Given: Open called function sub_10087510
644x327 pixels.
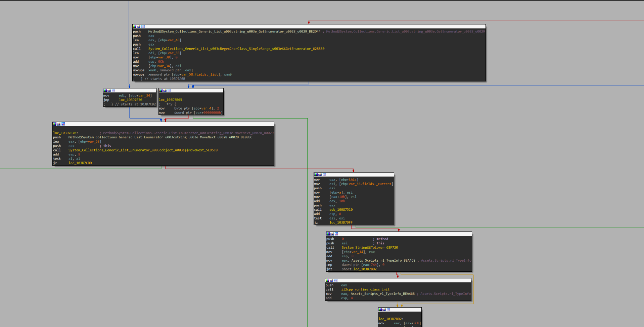Looking at the screenshot, I should (341, 210).
